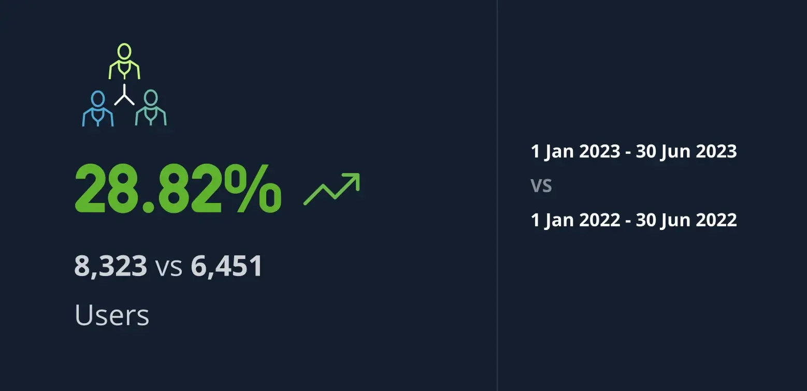The image size is (807, 391).
Task: Click the green person figure in users icon
Action: coord(124,62)
